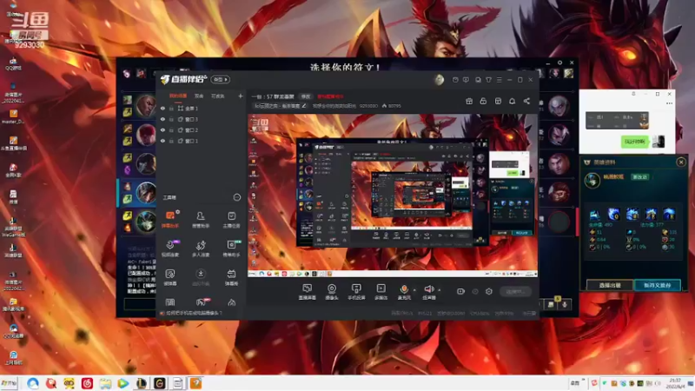Add a 手机投屏 phone casting source
The height and width of the screenshot is (391, 695).
point(356,292)
